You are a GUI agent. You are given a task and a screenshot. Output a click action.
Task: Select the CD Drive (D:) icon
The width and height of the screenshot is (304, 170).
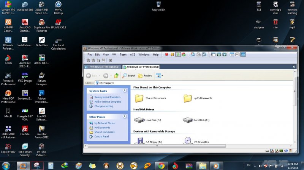196,141
